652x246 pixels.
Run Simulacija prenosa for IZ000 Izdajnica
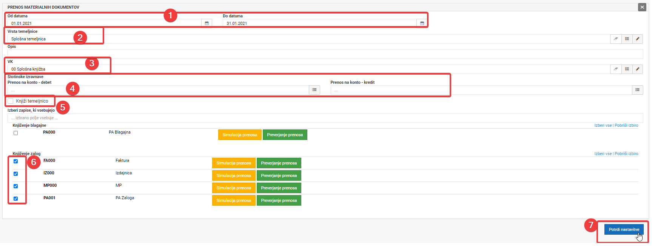pos(234,175)
